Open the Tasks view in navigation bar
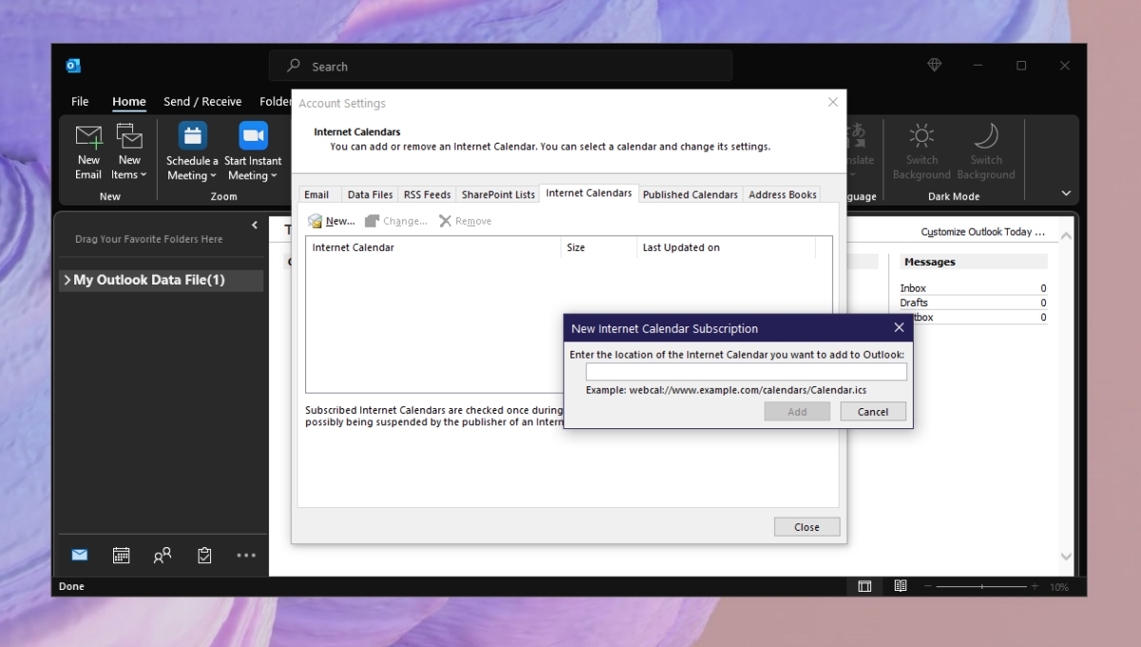1141x647 pixels. (x=204, y=556)
